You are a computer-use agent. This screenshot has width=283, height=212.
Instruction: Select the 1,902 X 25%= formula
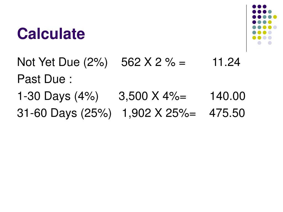point(159,113)
